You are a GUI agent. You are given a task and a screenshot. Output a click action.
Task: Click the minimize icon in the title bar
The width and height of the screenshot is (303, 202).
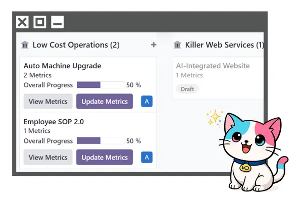pos(58,22)
